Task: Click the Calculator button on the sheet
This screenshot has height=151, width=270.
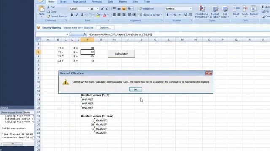Action: click(x=121, y=54)
